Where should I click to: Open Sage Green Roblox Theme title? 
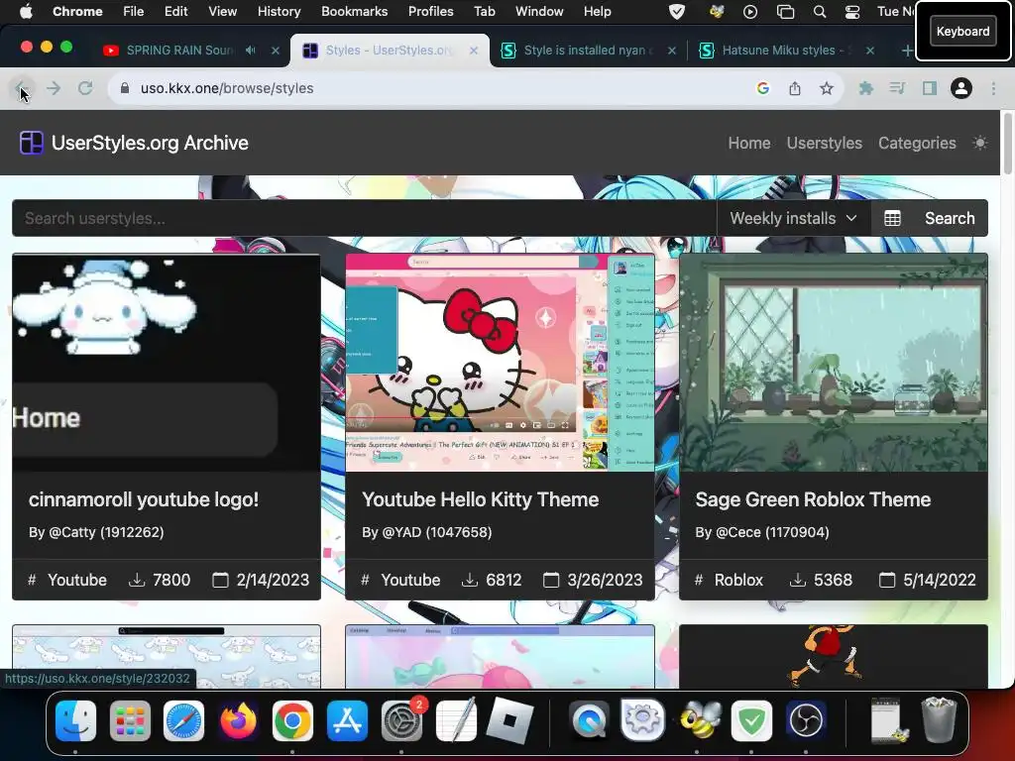(x=813, y=499)
